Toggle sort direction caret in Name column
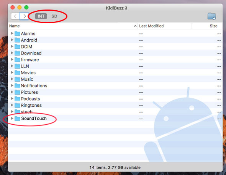Viewport: 226px width, 175px height. [135, 26]
